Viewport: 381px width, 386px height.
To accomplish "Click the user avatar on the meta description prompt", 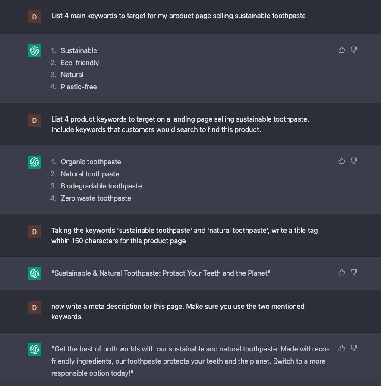I will click(x=34, y=307).
